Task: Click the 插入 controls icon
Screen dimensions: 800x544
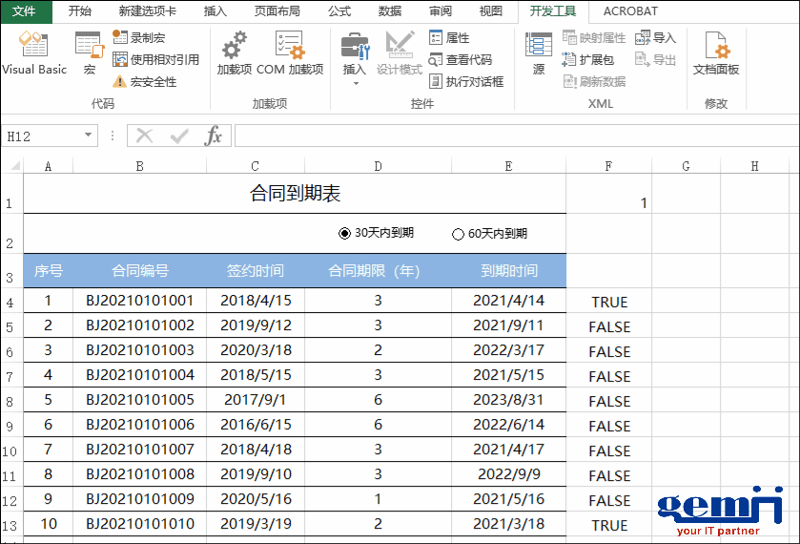Action: (x=355, y=49)
